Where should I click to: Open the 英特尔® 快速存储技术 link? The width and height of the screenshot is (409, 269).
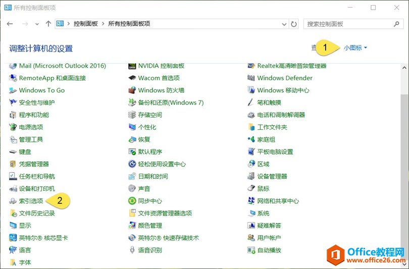click(169, 238)
